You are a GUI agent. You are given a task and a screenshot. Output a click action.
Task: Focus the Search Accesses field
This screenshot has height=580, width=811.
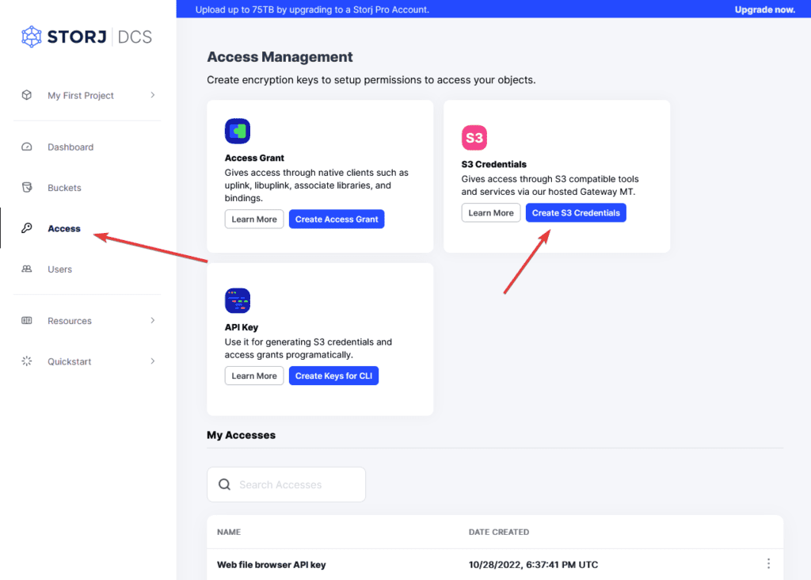click(x=286, y=484)
